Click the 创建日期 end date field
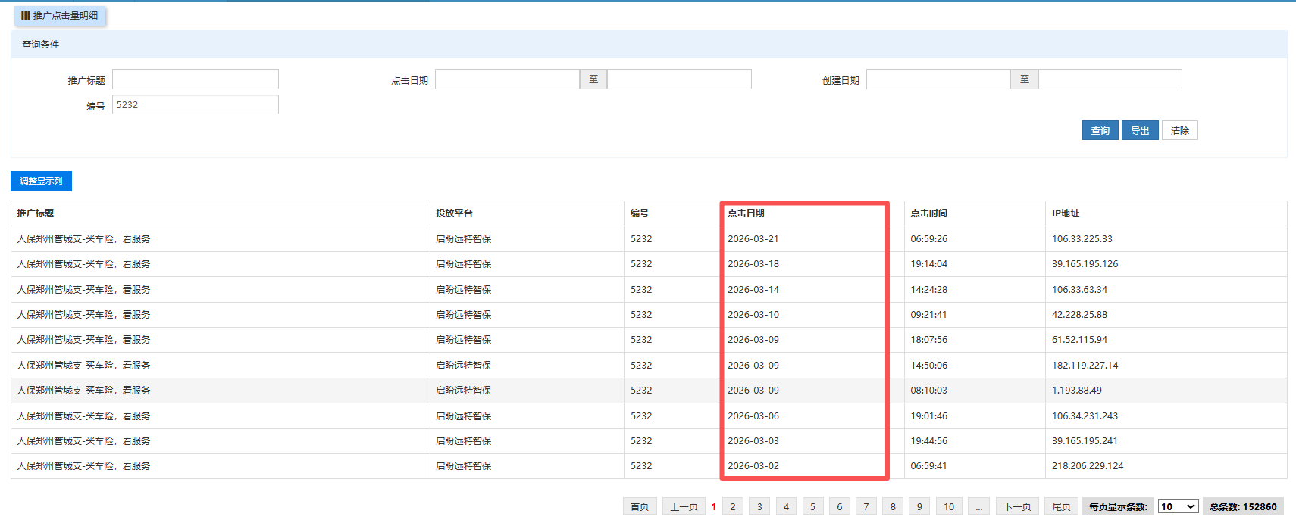1296x529 pixels. point(1110,79)
